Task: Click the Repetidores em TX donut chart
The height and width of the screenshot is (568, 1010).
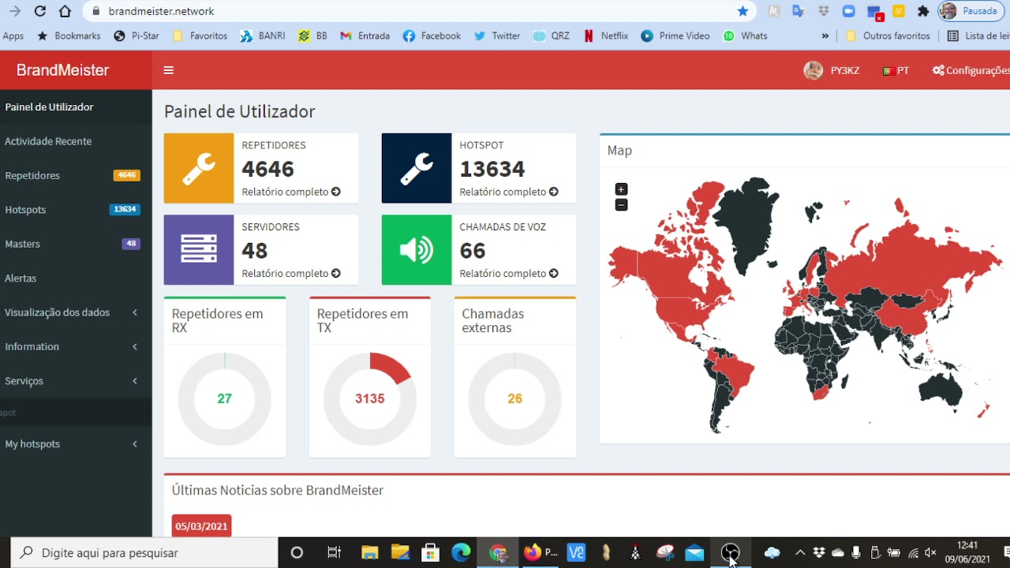Action: [370, 398]
